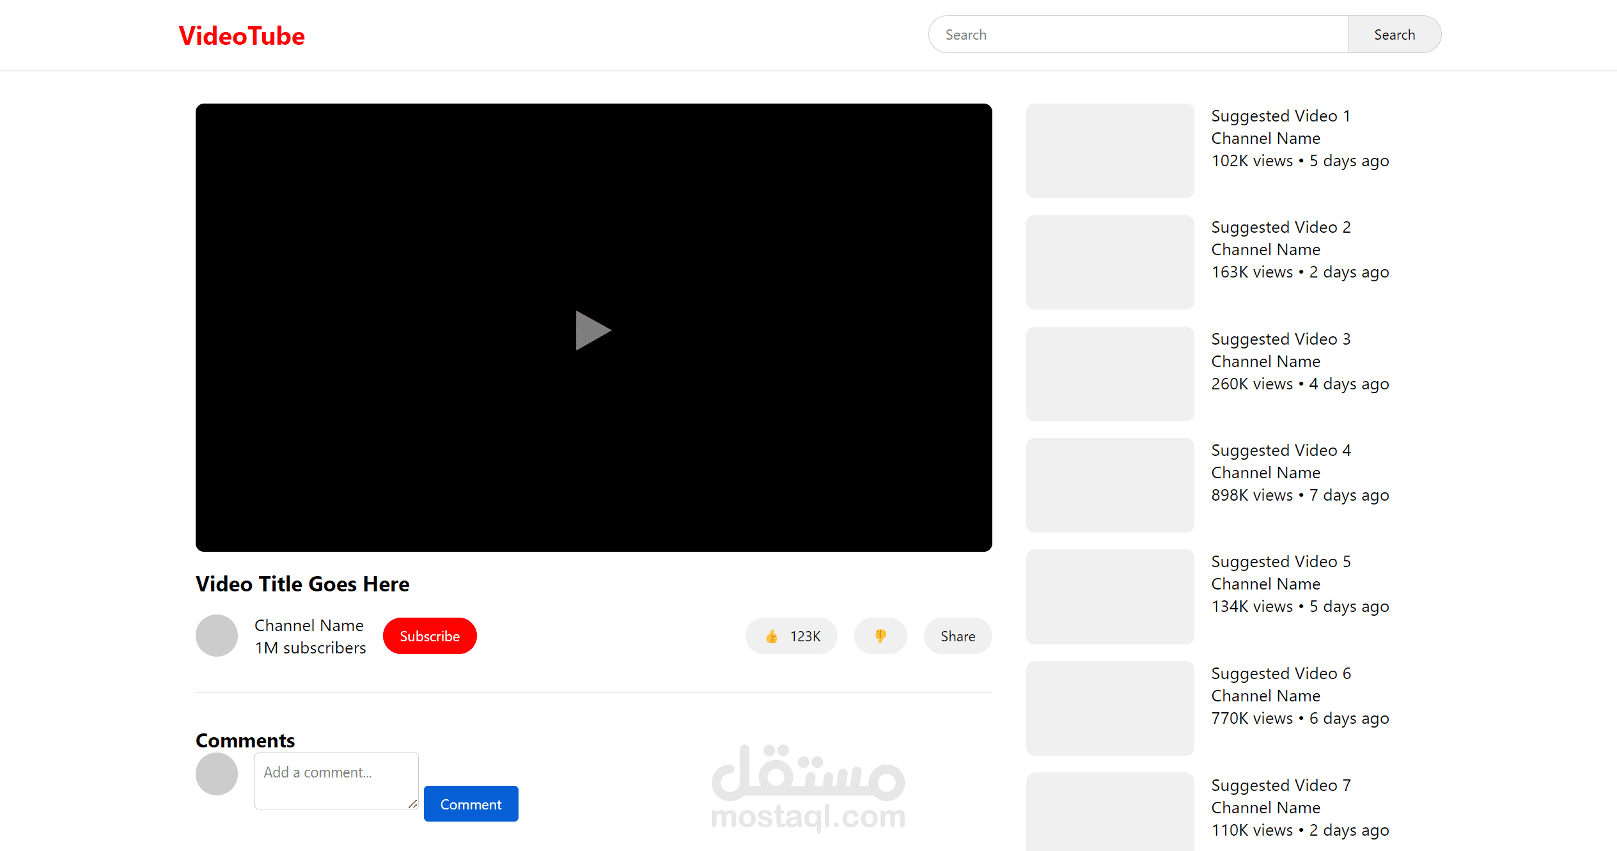The image size is (1617, 851).
Task: Dislike the video with thumbs-down icon
Action: click(880, 636)
